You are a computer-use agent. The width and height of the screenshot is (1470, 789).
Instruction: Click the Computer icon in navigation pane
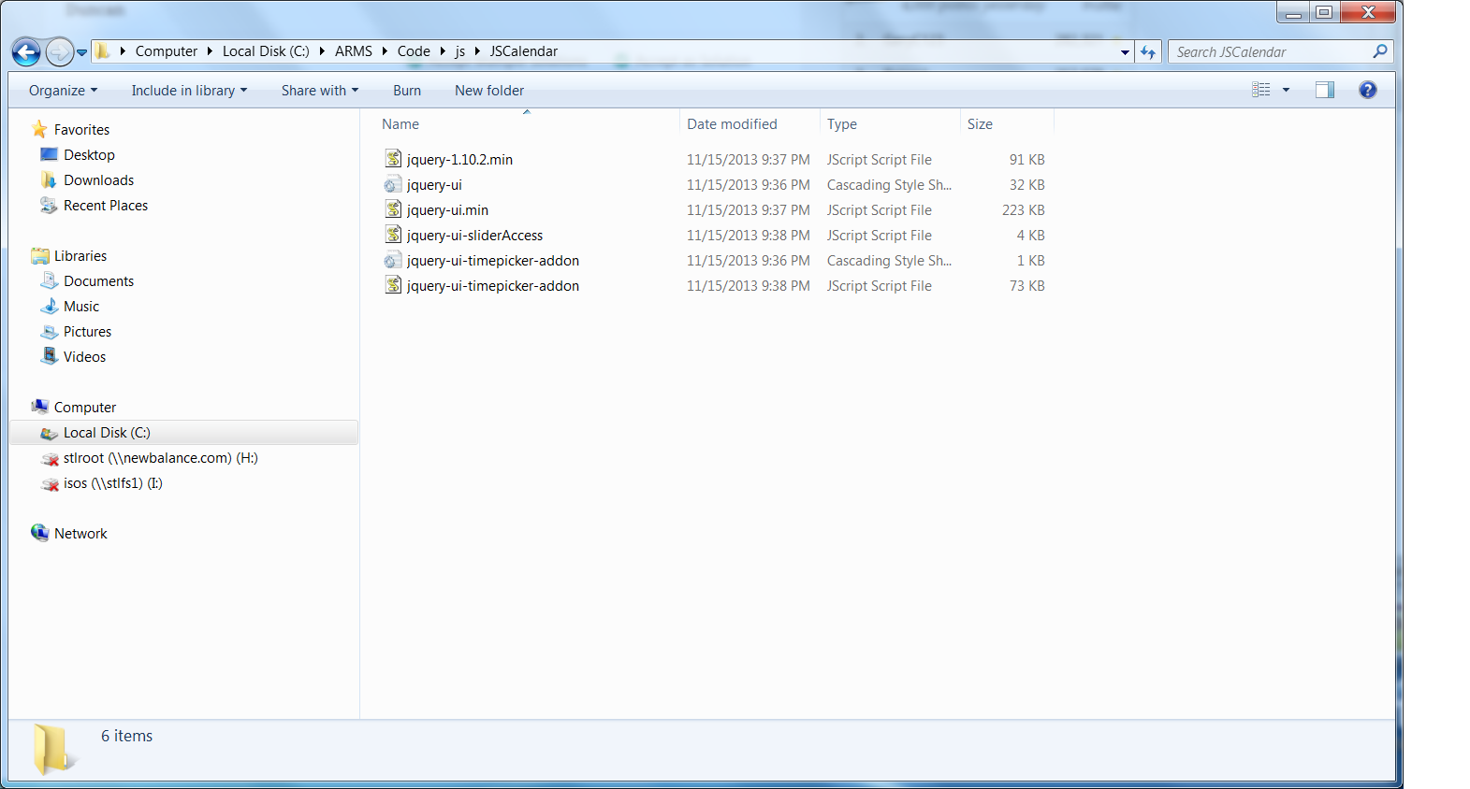(39, 407)
